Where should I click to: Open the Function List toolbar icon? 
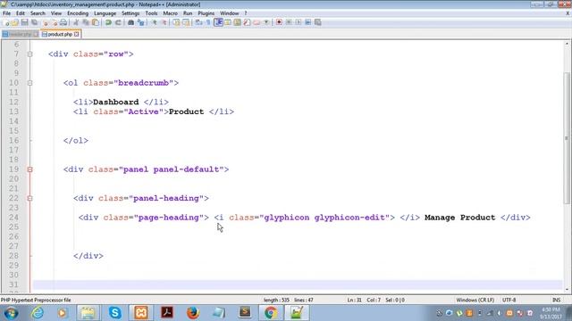(x=247, y=22)
